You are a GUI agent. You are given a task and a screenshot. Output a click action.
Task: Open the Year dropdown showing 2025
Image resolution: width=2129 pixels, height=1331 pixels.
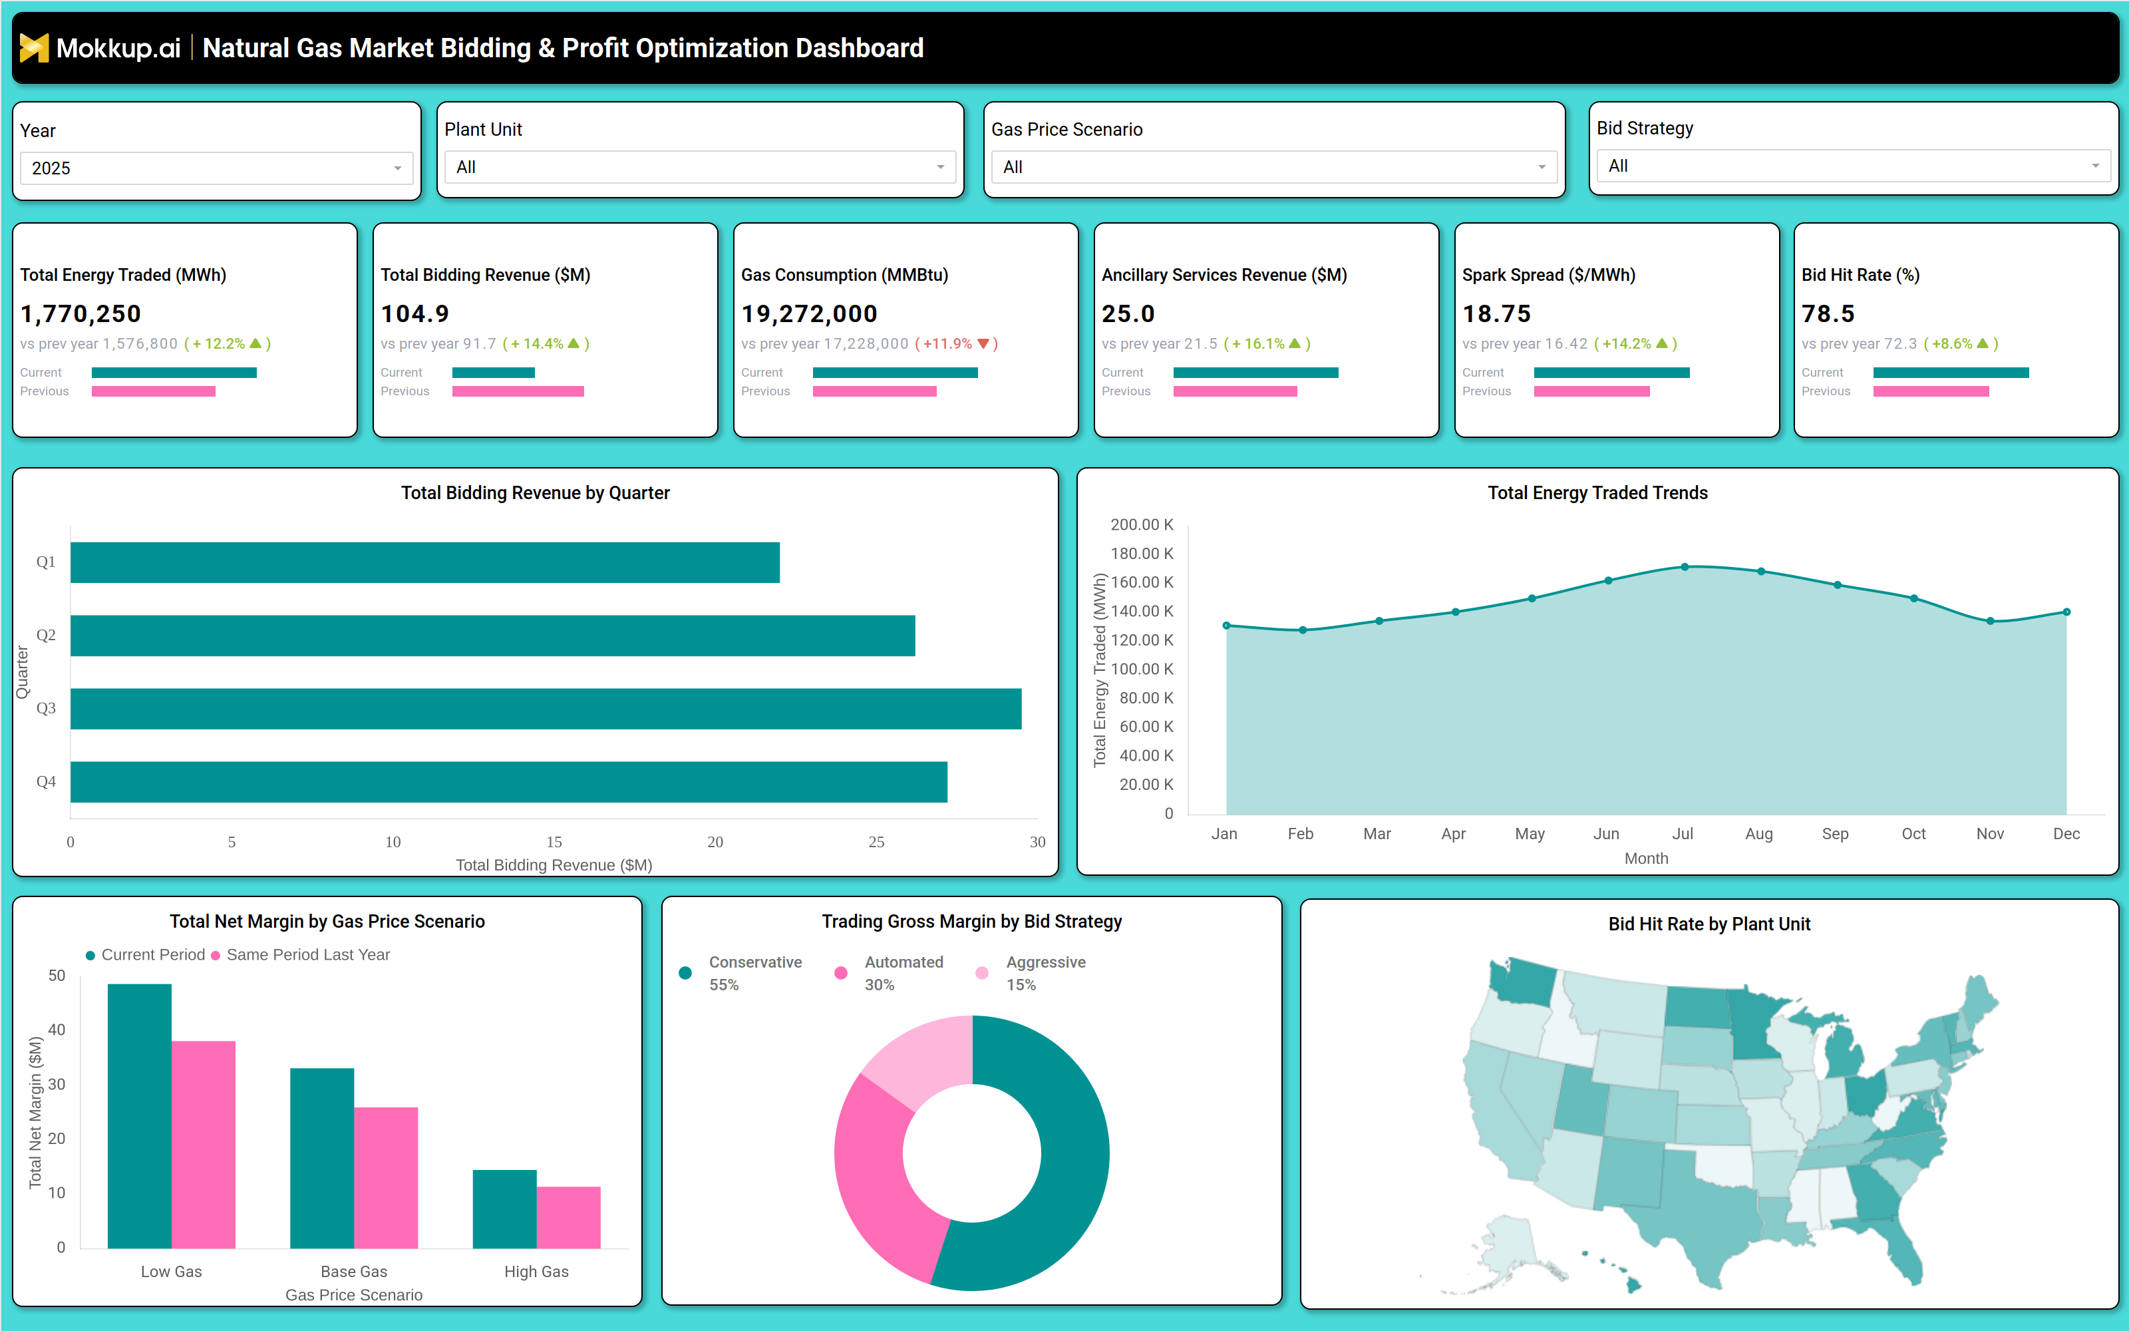point(216,168)
